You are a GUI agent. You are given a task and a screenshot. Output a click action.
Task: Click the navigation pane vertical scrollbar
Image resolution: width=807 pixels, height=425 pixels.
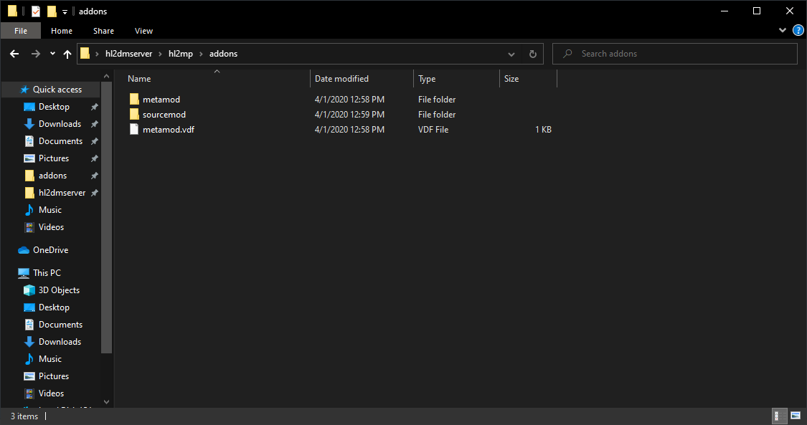pyautogui.click(x=108, y=215)
